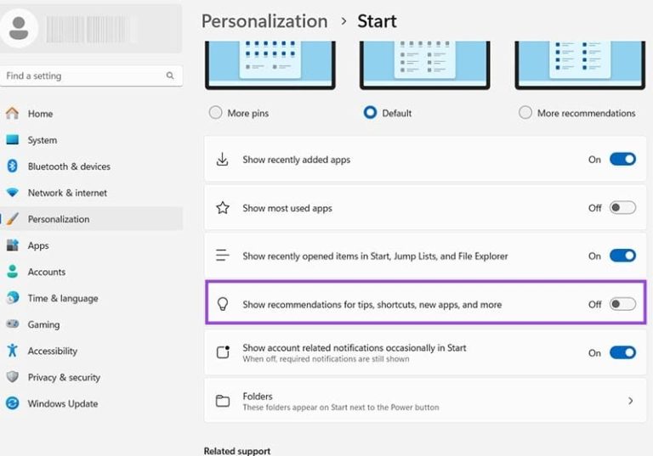653x456 pixels.
Task: Click the Windows Update sync icon
Action: coord(13,403)
